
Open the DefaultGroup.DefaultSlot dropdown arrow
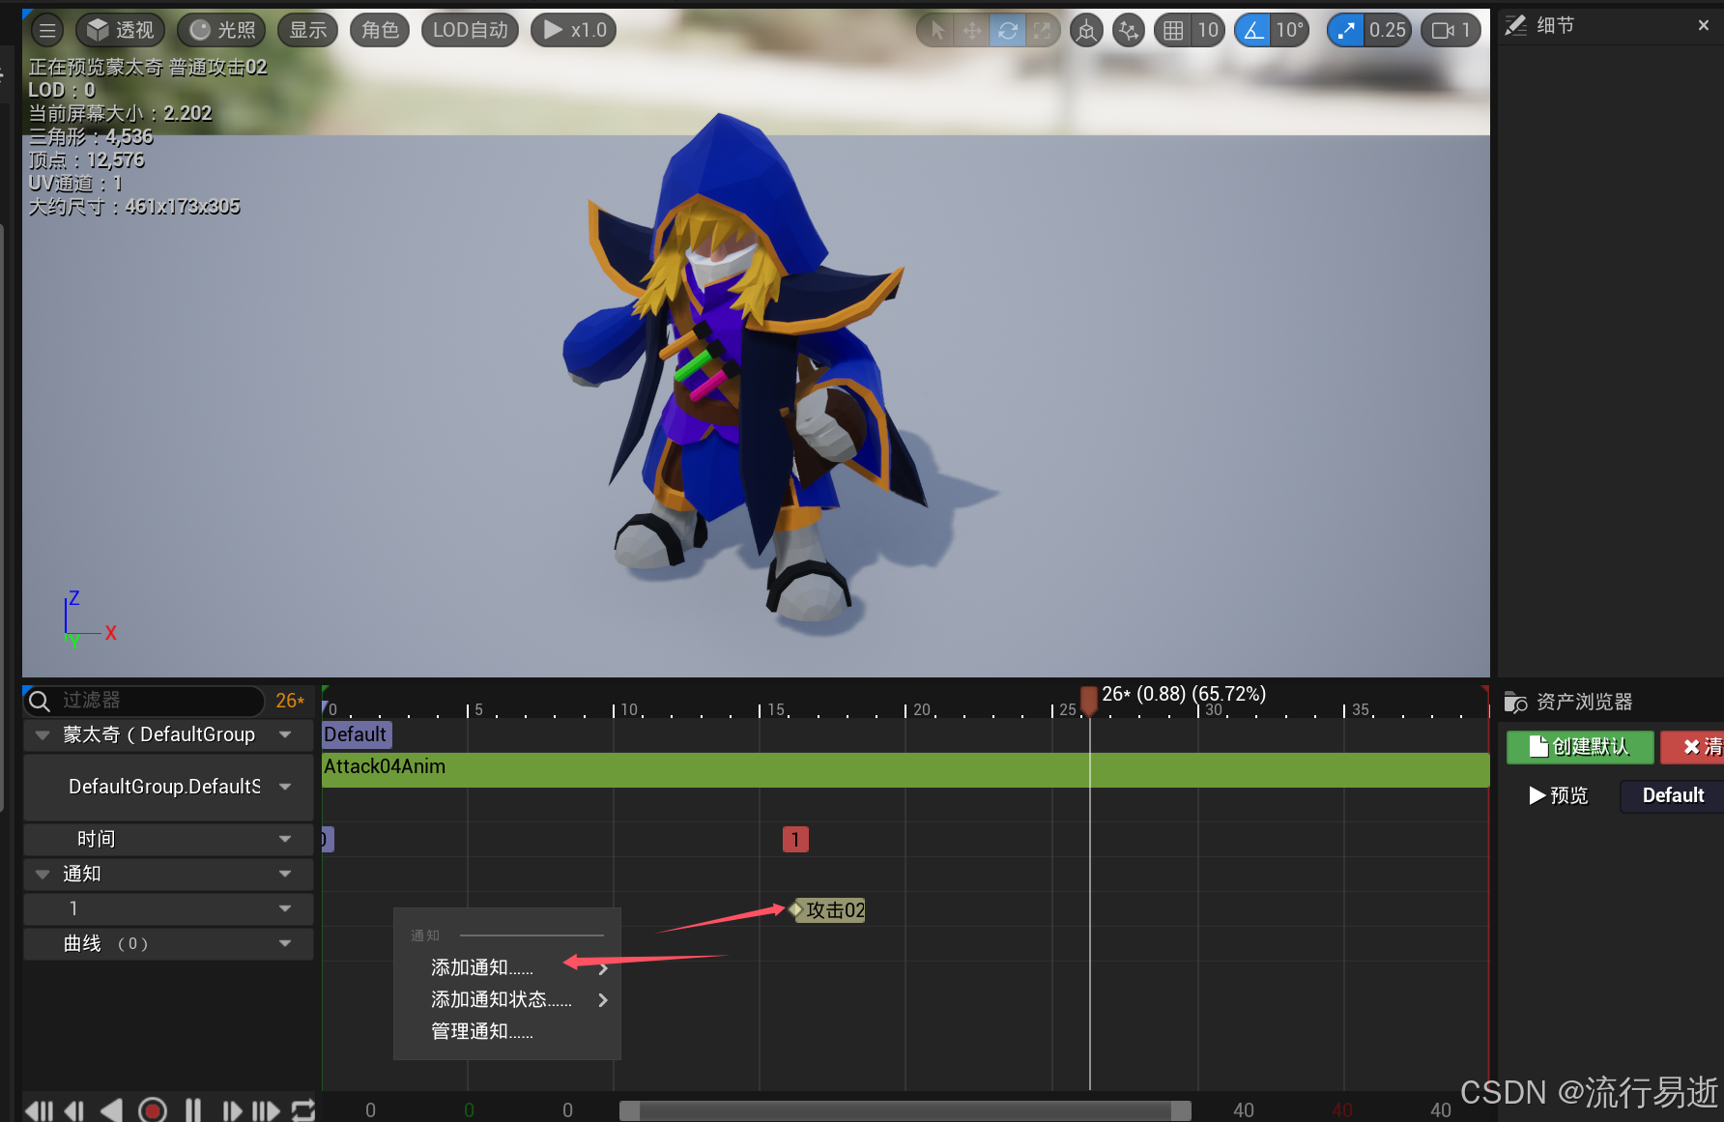pos(285,787)
